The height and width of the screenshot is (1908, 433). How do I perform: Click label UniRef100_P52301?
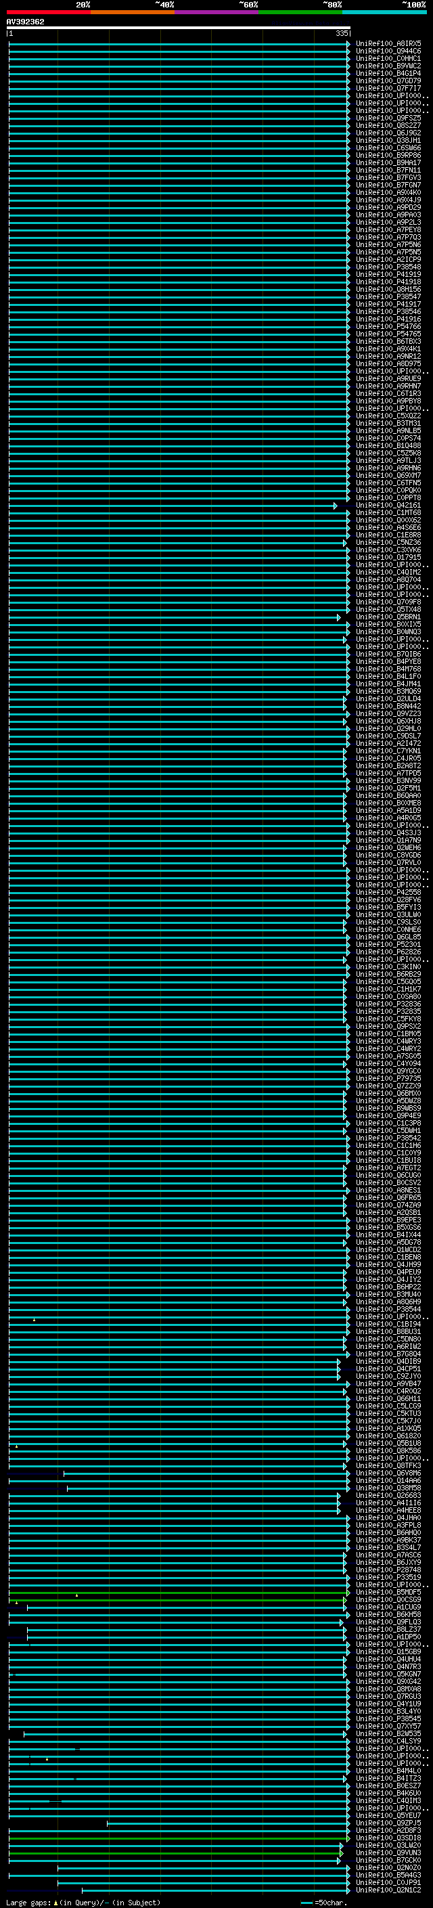click(388, 944)
